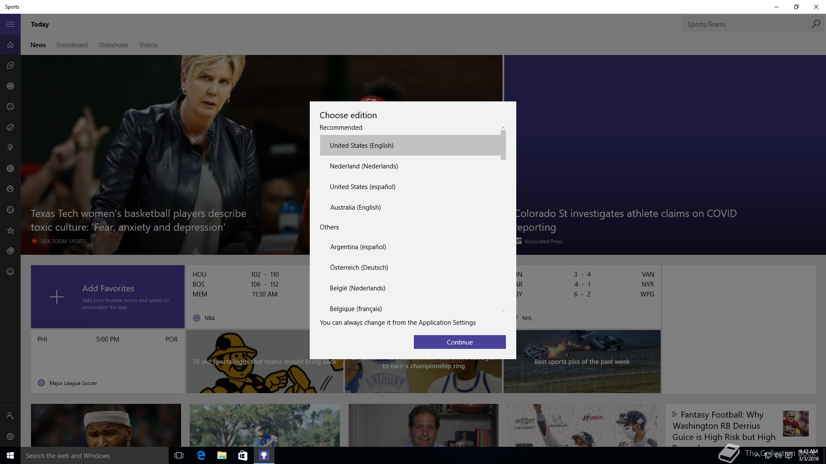Click the NHL league label
826x464 pixels.
click(x=527, y=318)
